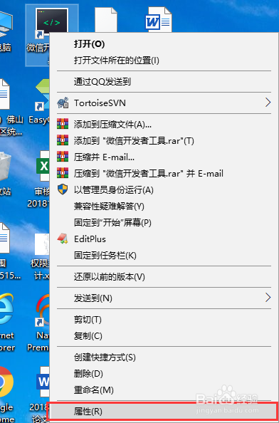This screenshot has width=279, height=423.
Task: Click the admin shield icon
Action: point(63,189)
